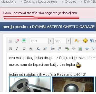Toggle italic text formatting

click(17, 49)
